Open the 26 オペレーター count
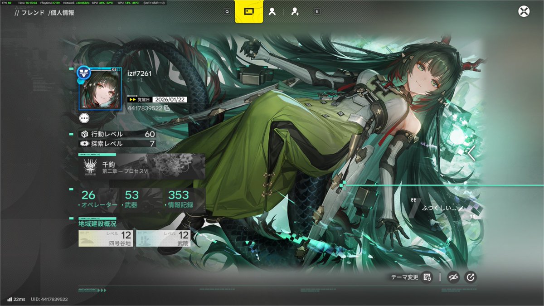This screenshot has width=544, height=306. 99,200
